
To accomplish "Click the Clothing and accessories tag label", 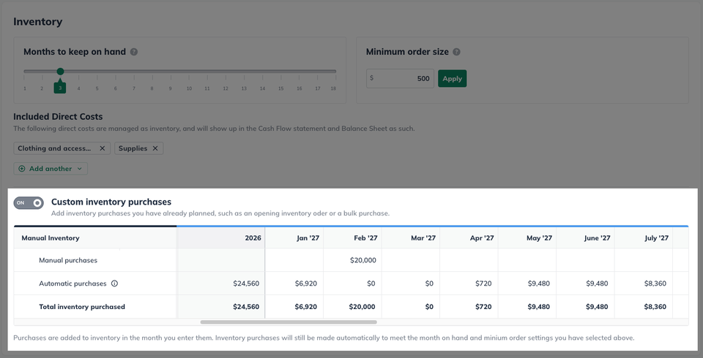I will tap(54, 148).
